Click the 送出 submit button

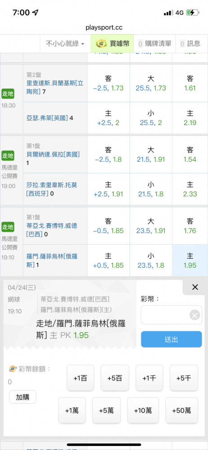click(171, 339)
